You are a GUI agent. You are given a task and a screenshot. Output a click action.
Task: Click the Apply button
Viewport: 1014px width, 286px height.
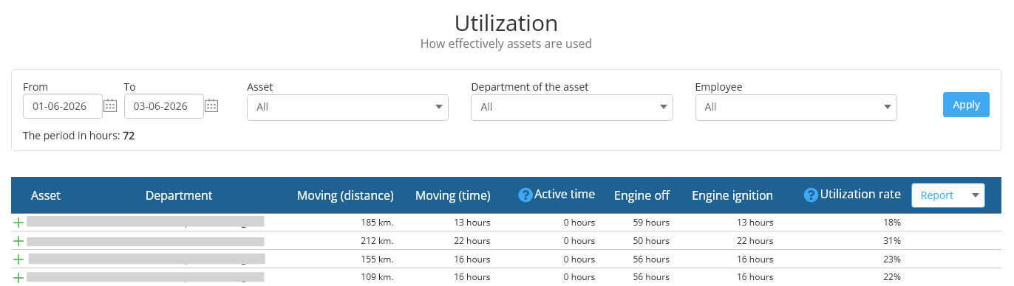pyautogui.click(x=966, y=105)
